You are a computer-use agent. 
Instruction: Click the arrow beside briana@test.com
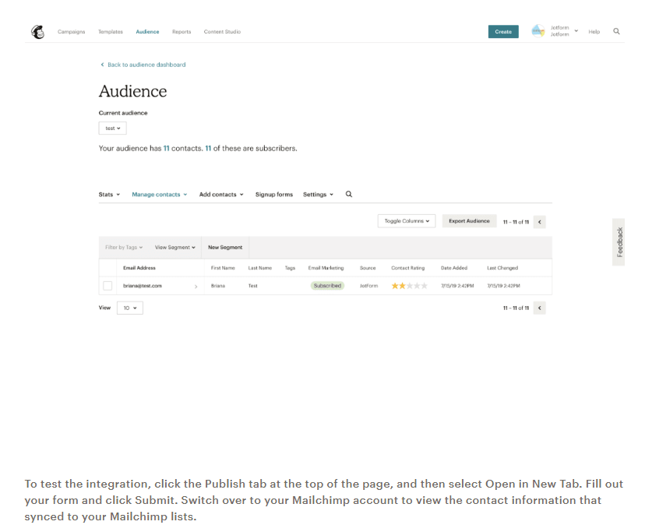(x=196, y=287)
